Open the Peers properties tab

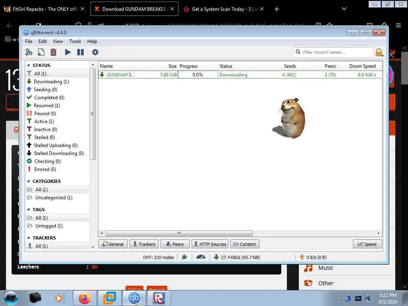point(175,244)
